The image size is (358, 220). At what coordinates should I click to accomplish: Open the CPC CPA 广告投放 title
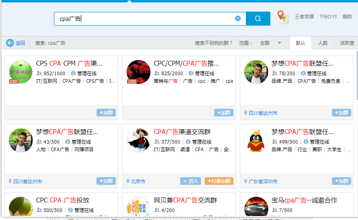[x=62, y=200]
